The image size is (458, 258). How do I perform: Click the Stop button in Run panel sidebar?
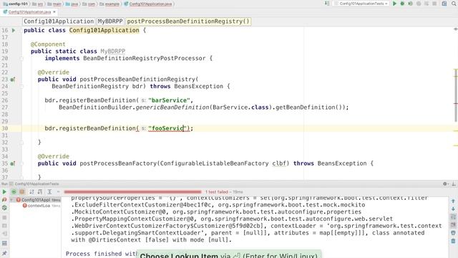pyautogui.click(x=4, y=218)
